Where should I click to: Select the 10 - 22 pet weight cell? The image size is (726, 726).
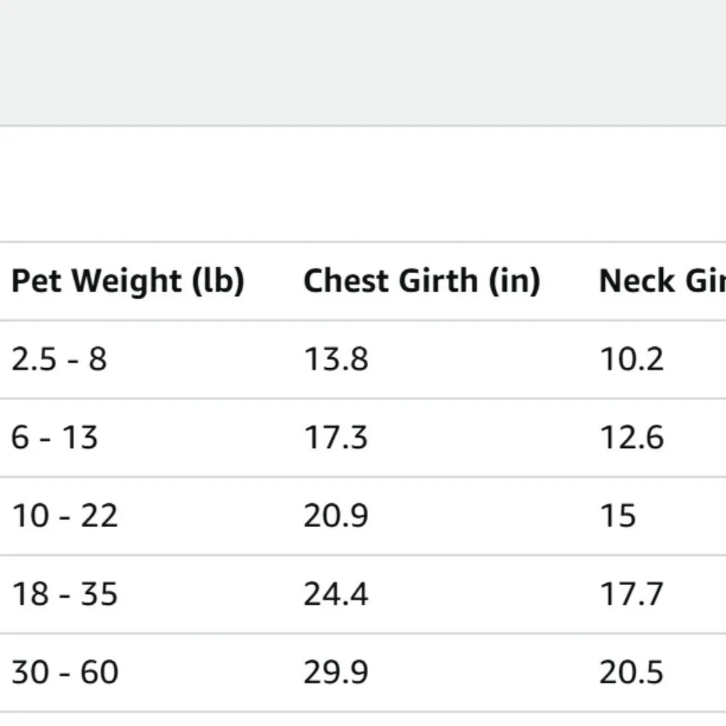point(65,515)
